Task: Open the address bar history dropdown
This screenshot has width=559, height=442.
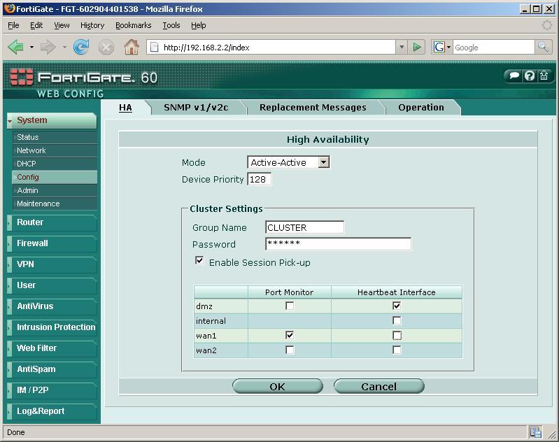Action: click(402, 47)
